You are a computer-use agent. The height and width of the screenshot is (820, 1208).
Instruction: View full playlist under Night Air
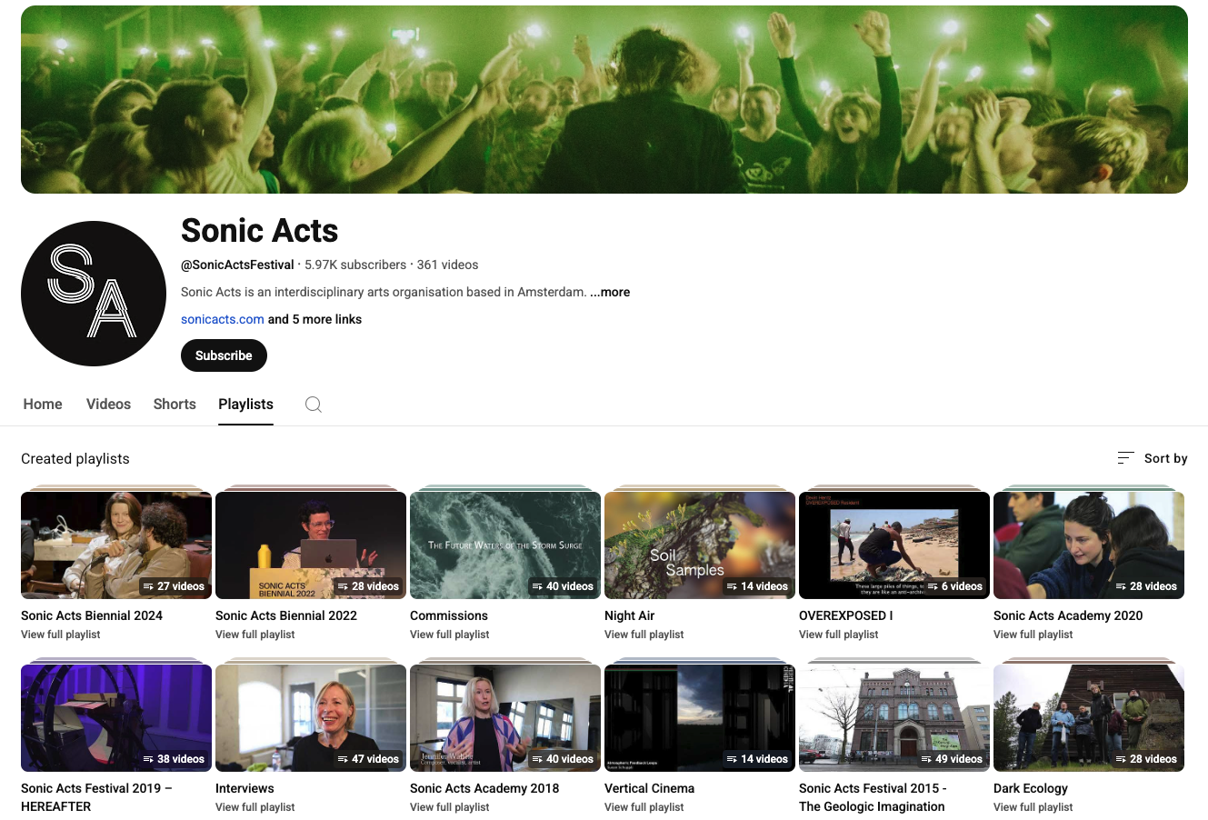coord(644,635)
